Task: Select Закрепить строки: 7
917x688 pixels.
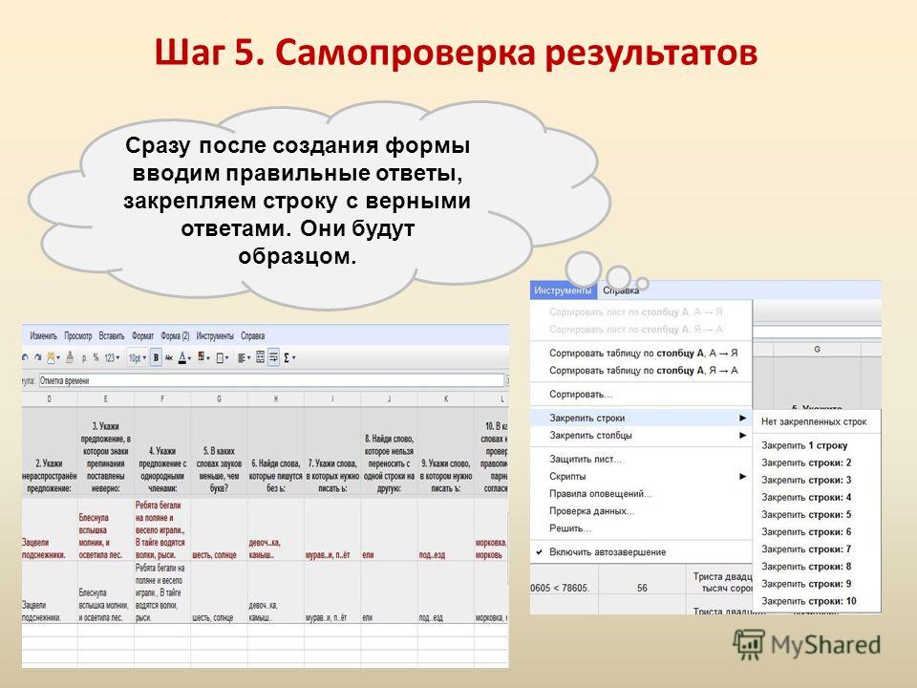Action: click(x=817, y=548)
